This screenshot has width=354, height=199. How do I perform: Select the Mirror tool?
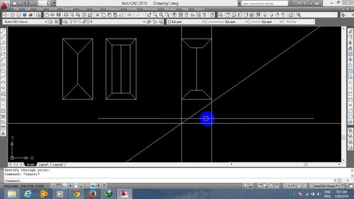350,43
